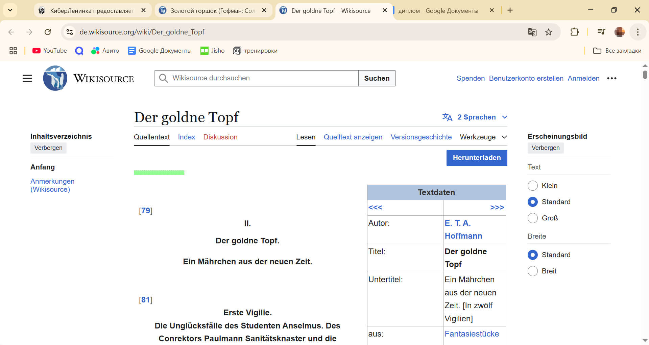The image size is (649, 345).
Task: Click the Anmelden link
Action: (x=583, y=78)
